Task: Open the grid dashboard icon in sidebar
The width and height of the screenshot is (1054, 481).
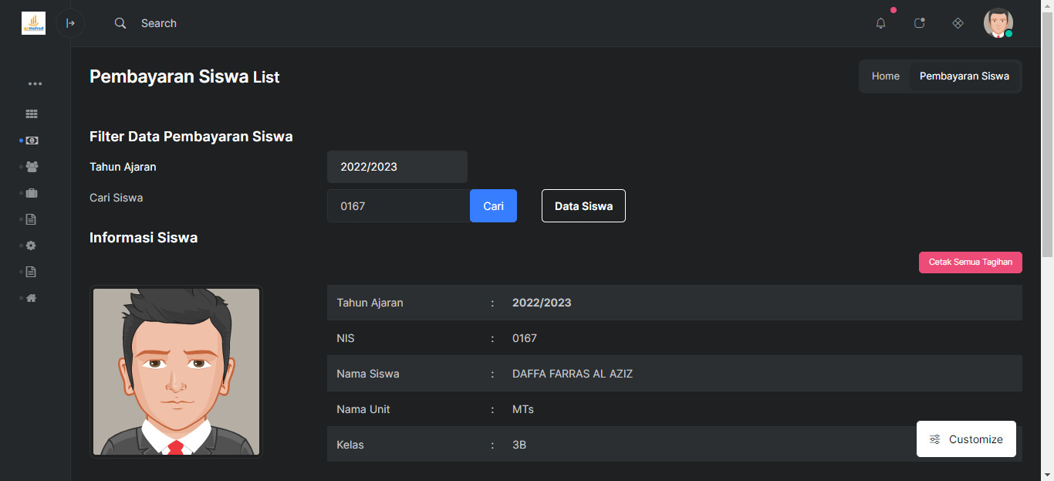Action: [x=32, y=114]
